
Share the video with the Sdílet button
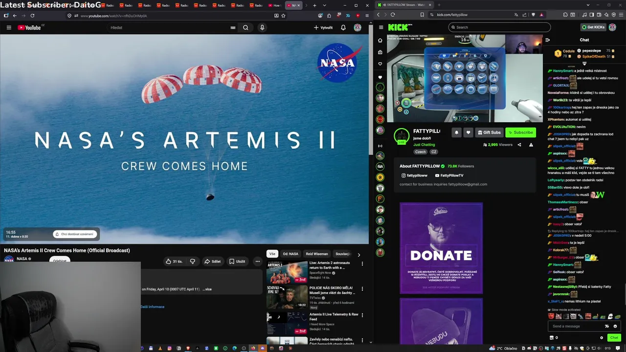click(x=212, y=261)
